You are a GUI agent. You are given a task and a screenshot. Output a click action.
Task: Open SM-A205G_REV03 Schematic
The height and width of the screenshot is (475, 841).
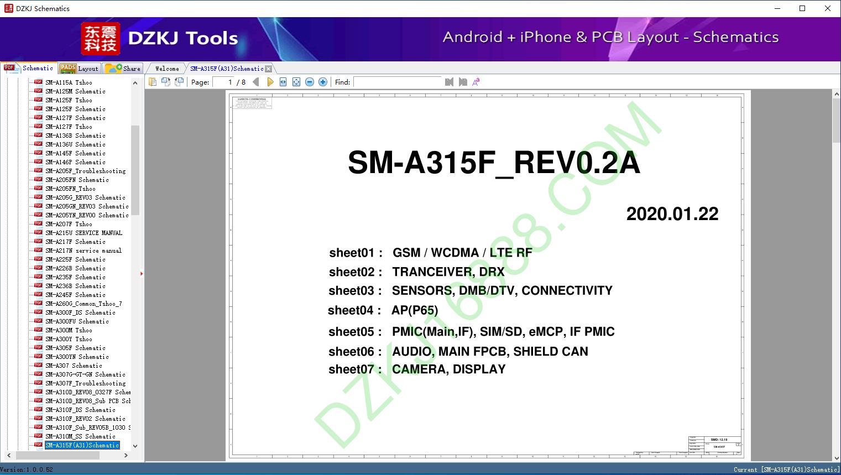point(85,197)
